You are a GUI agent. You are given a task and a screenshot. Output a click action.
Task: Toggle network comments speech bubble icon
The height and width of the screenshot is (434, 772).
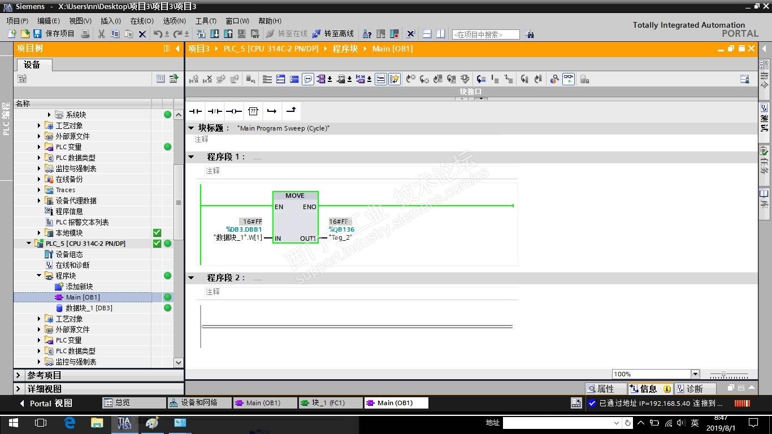pyautogui.click(x=308, y=79)
